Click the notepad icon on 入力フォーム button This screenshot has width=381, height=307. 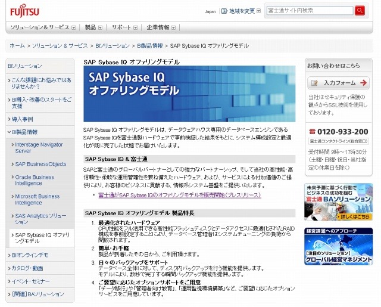314,83
